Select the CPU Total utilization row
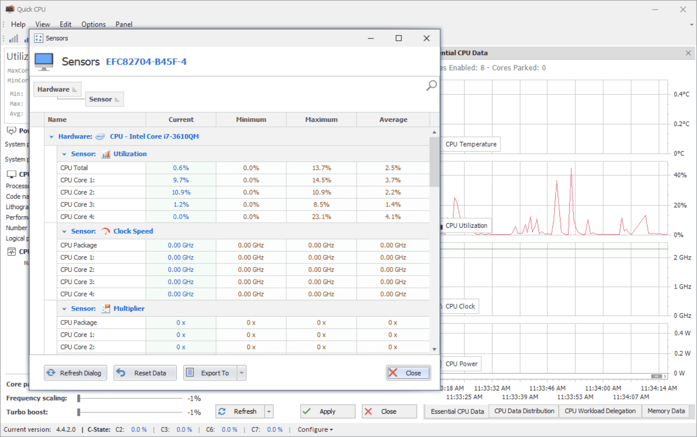This screenshot has width=697, height=437. tap(244, 168)
